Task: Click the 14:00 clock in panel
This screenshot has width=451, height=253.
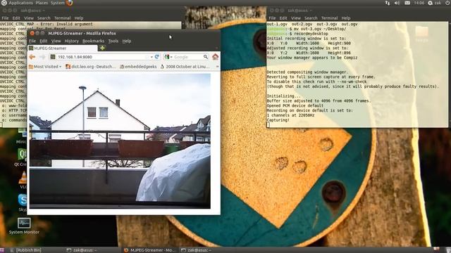Action: [419, 3]
